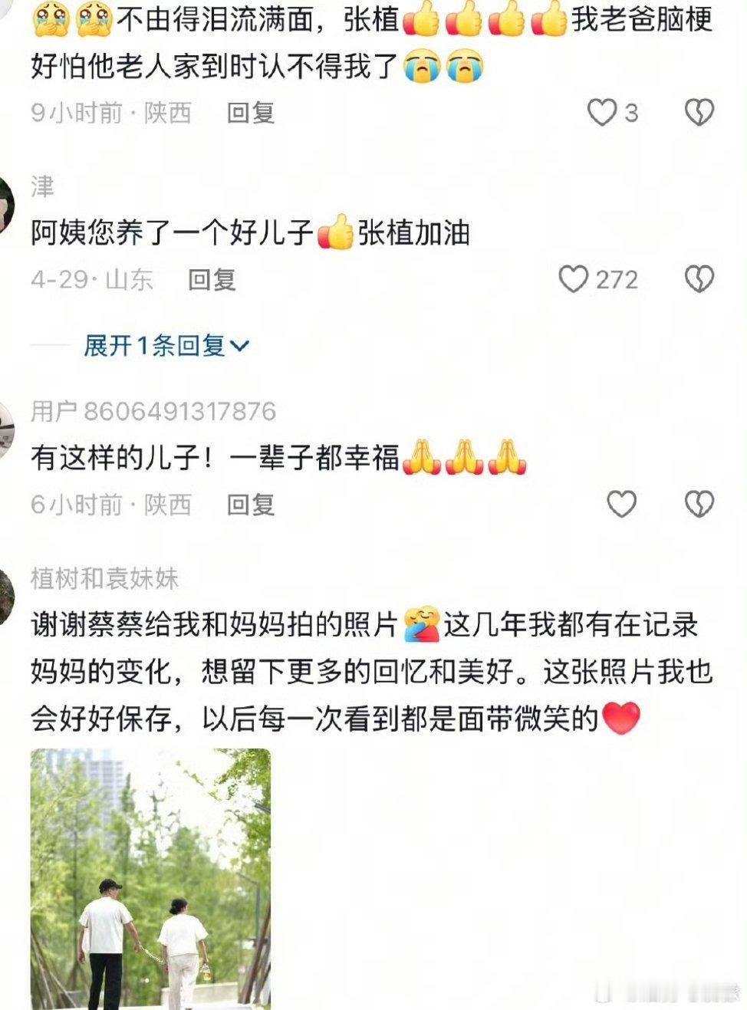
Task: Dislike the Shaanxi comment posted 9 hours ago
Action: pos(699,113)
